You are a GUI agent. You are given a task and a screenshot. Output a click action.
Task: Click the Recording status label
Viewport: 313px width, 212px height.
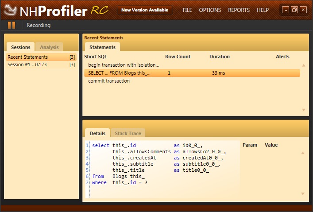click(39, 25)
